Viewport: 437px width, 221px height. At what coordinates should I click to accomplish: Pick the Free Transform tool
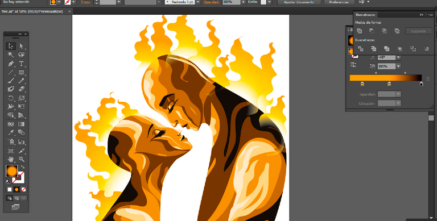pyautogui.click(x=21, y=106)
